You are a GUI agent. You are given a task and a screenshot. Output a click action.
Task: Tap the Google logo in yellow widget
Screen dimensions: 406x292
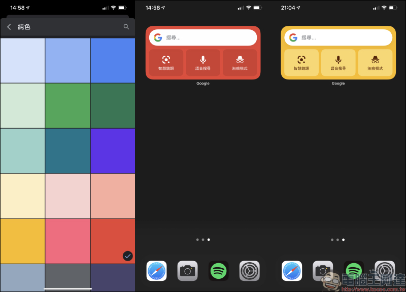point(293,37)
